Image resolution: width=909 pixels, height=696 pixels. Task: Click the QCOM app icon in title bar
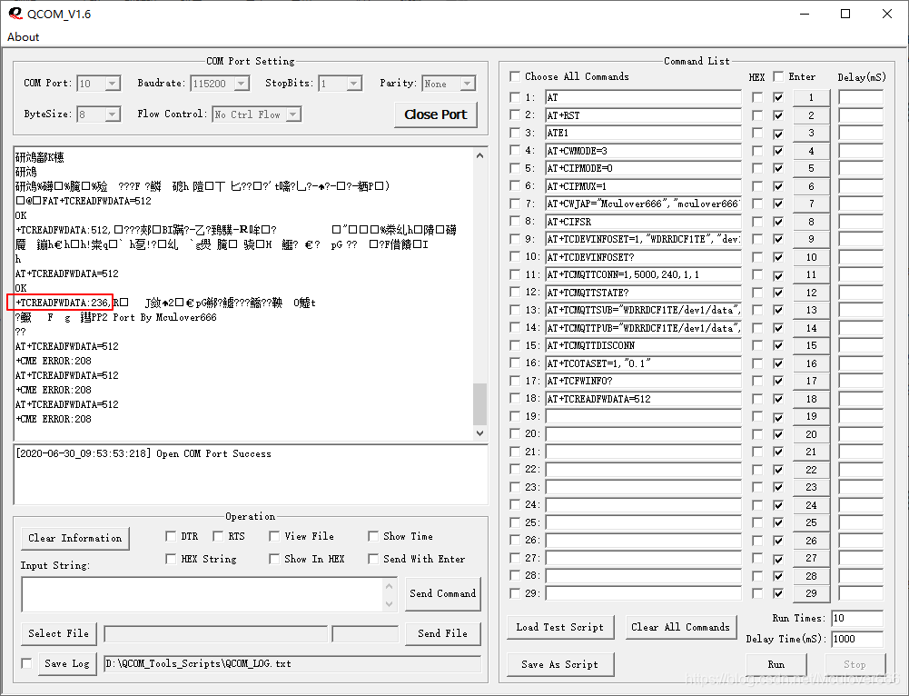coord(15,14)
